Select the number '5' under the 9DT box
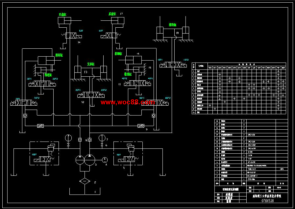This screenshot has width=295, height=209. click(x=124, y=168)
